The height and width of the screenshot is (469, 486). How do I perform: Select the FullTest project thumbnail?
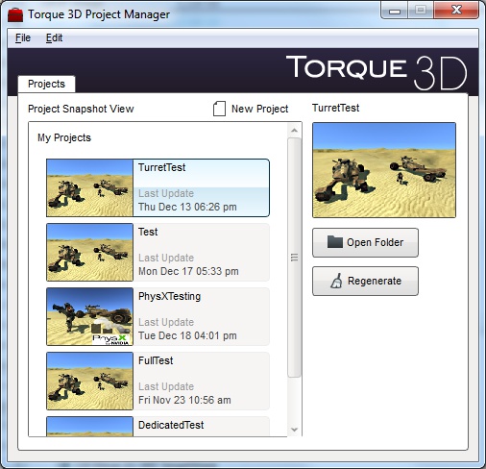(x=89, y=381)
